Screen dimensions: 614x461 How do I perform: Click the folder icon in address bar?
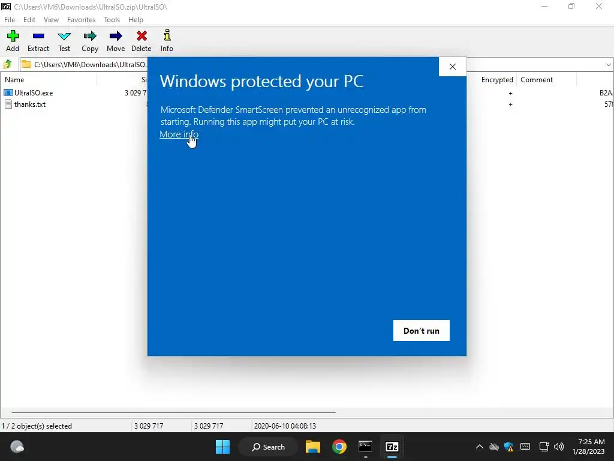point(26,64)
